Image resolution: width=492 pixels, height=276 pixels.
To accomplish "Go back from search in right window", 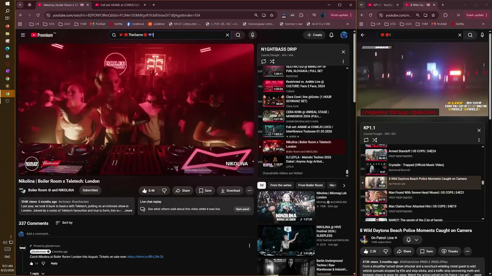I will point(362,35).
